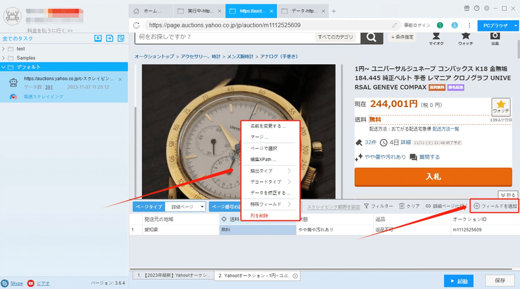Click the フィルター filter button
Viewport: 520px width, 289px height.
click(x=378, y=206)
